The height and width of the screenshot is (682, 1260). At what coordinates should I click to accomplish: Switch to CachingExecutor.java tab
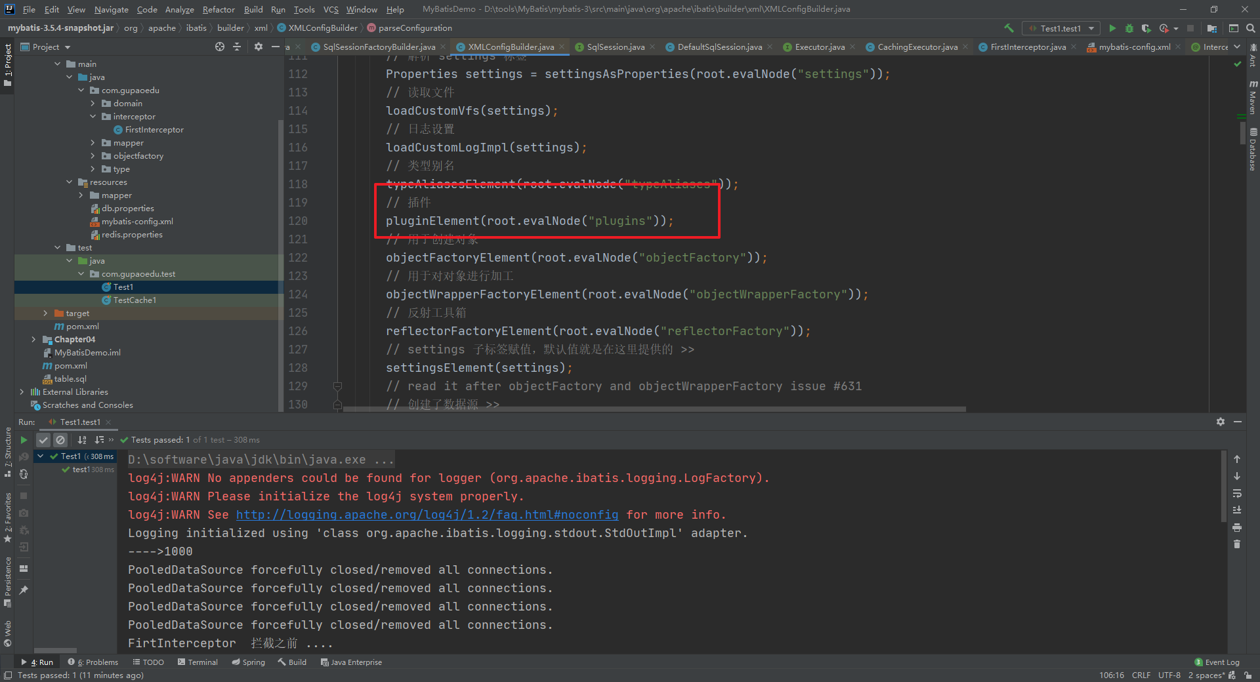tap(917, 47)
